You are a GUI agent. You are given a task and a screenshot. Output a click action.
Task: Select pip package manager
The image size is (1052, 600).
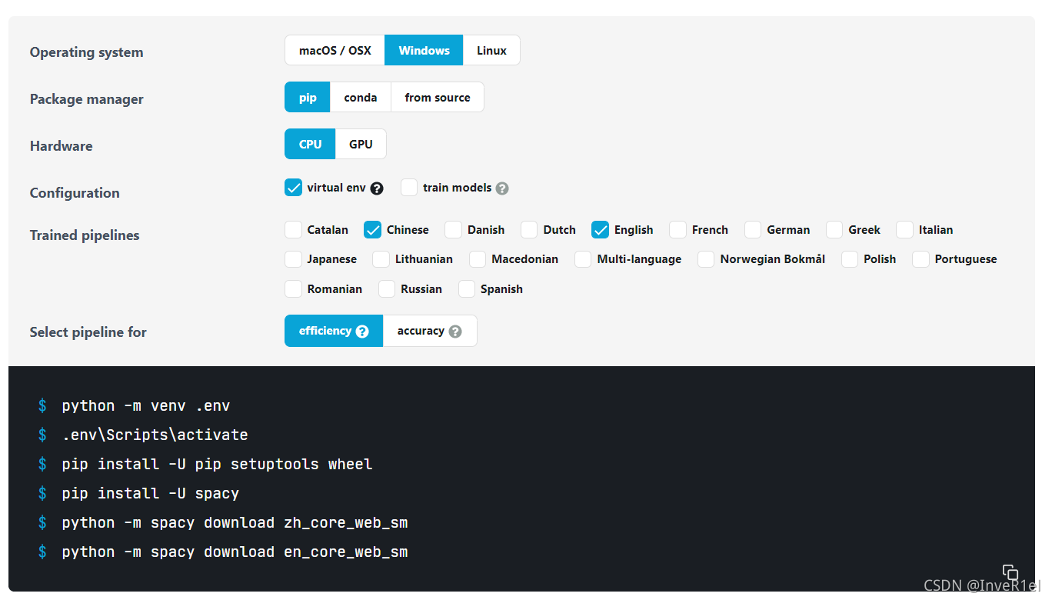click(x=308, y=98)
